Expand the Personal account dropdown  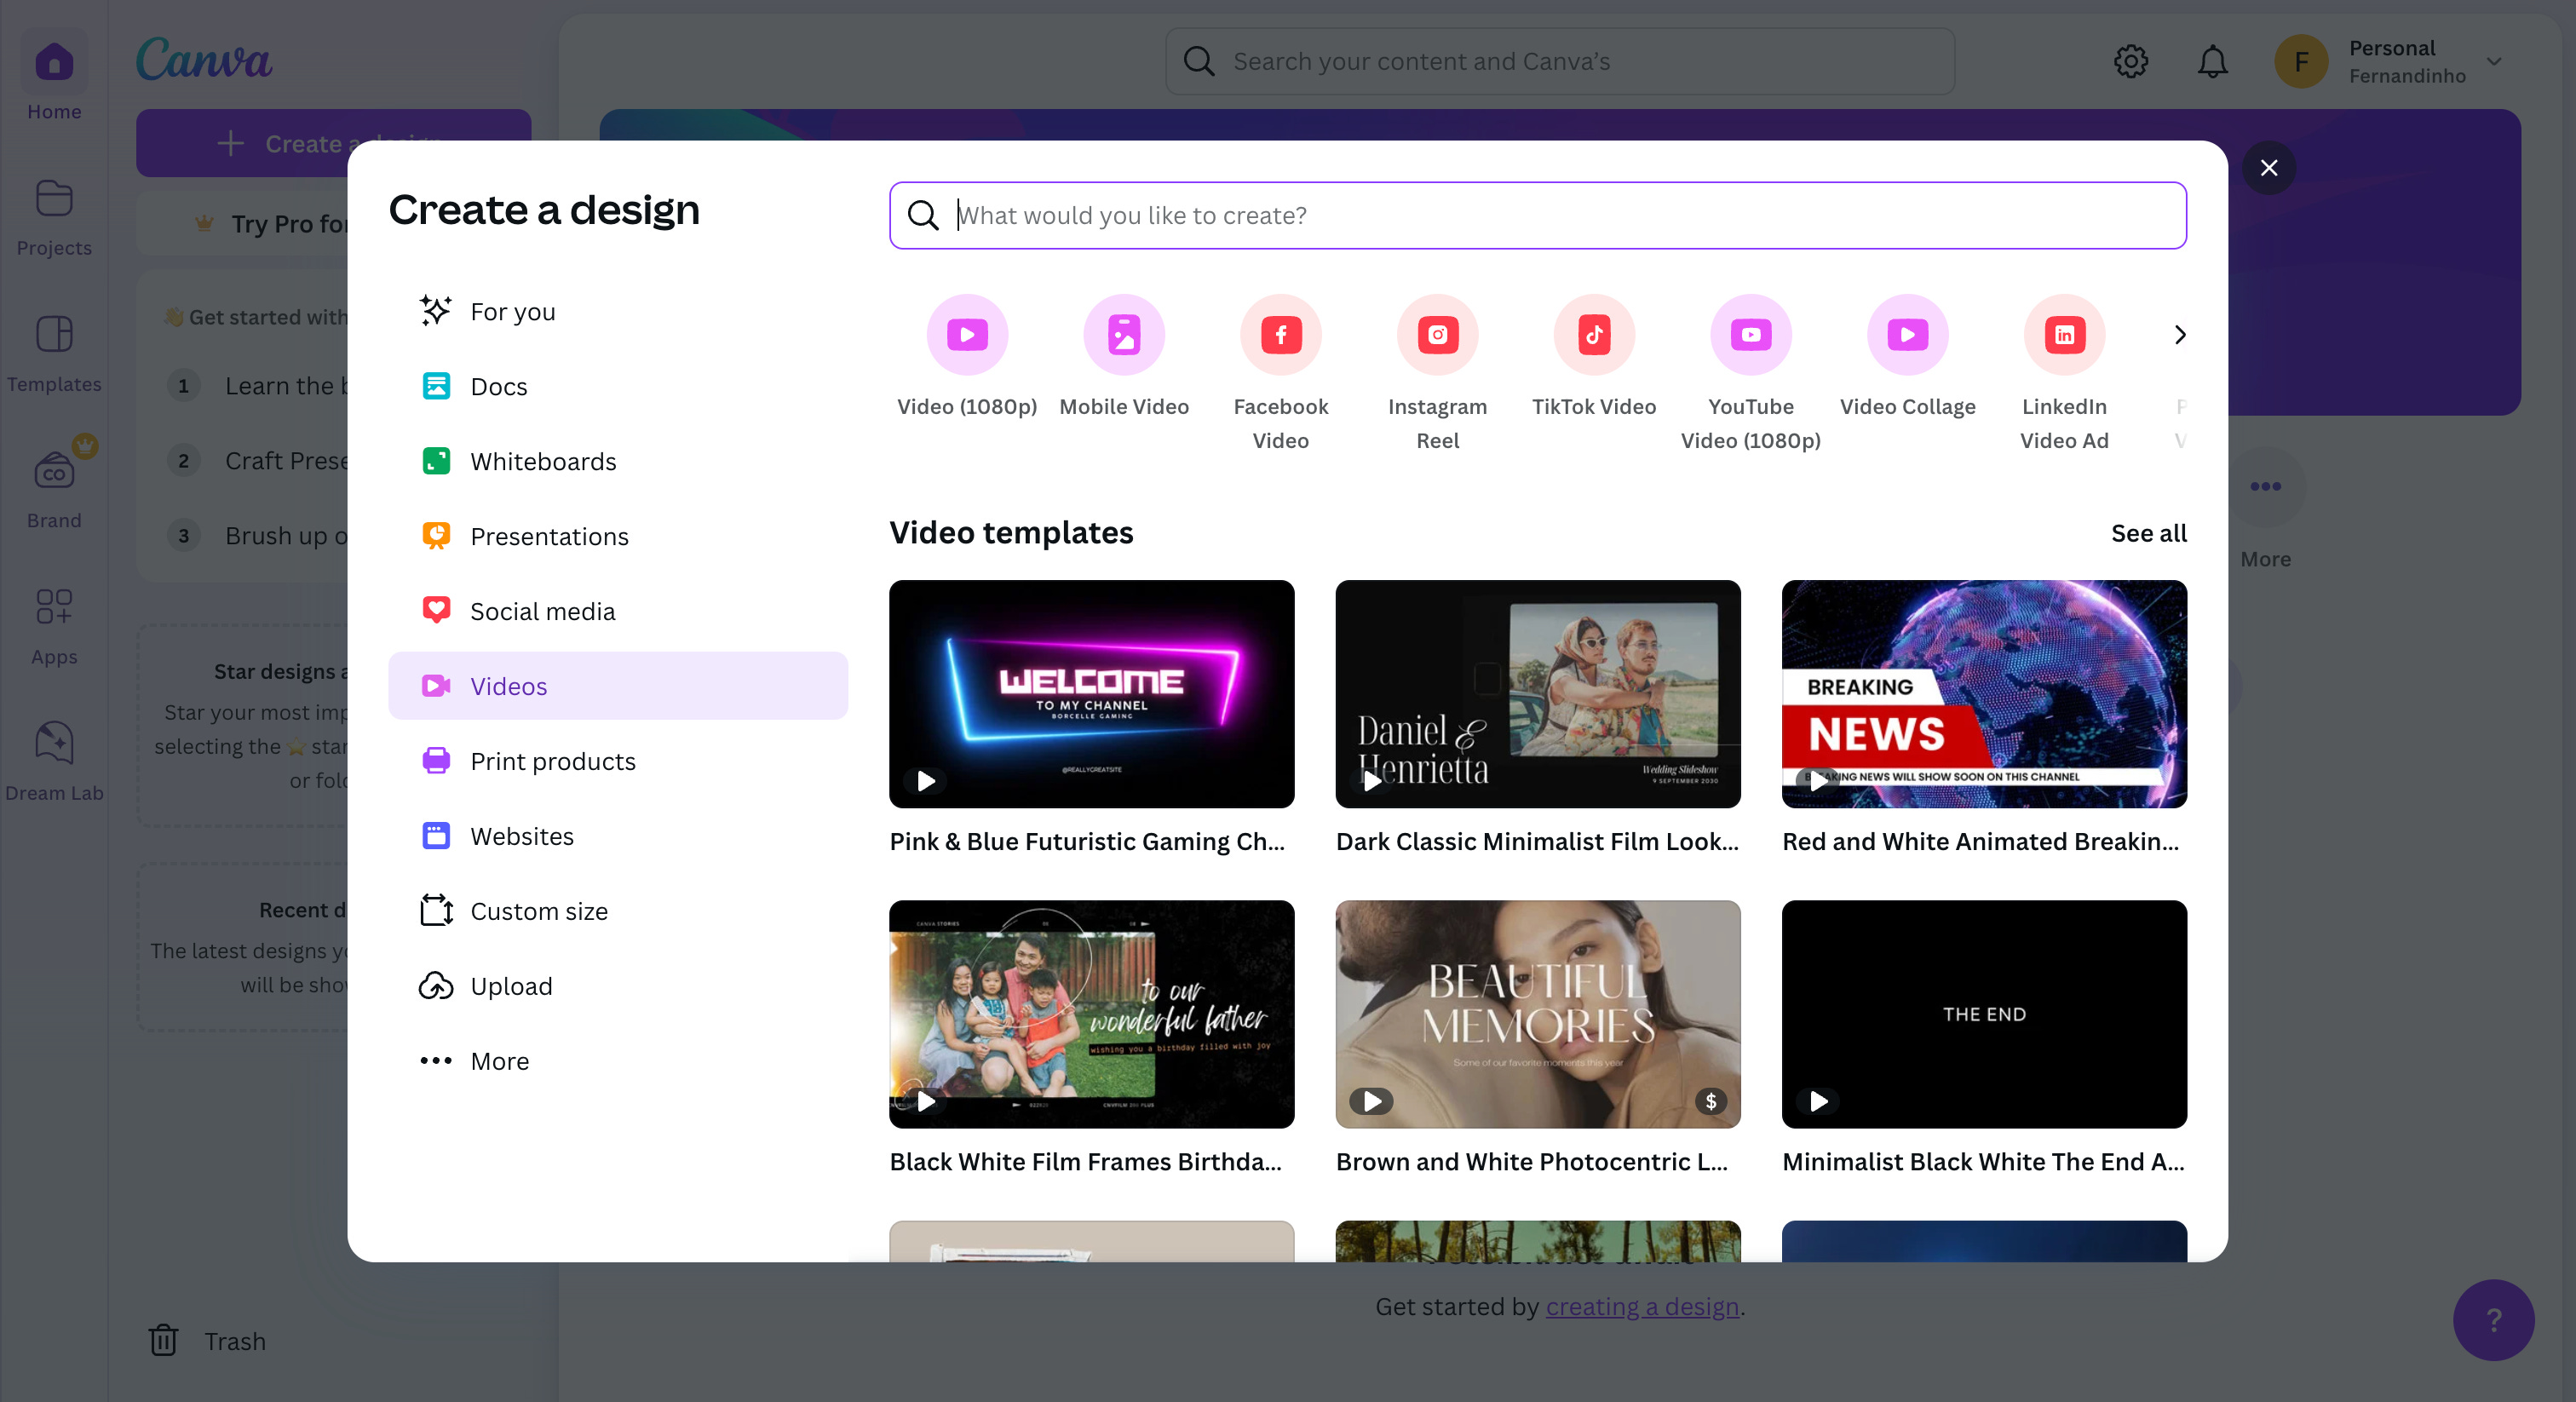[2494, 62]
